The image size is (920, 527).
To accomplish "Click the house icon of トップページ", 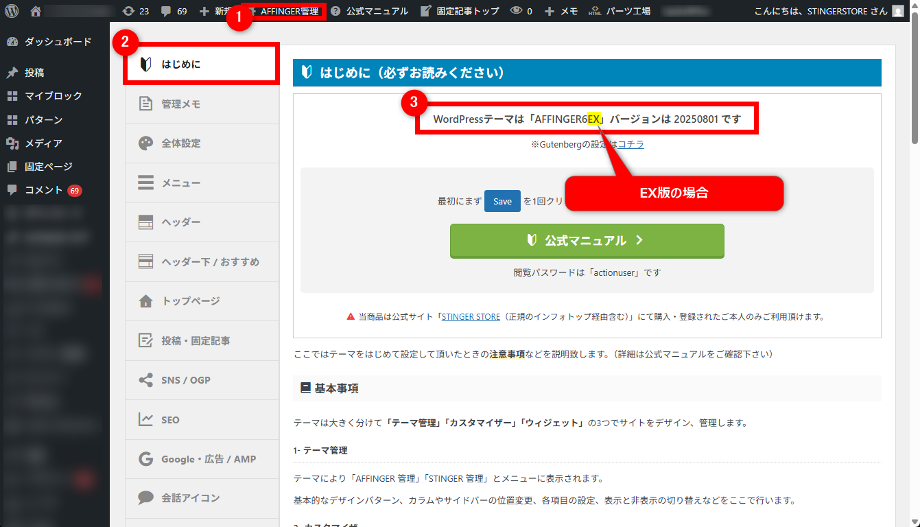I will pos(145,301).
